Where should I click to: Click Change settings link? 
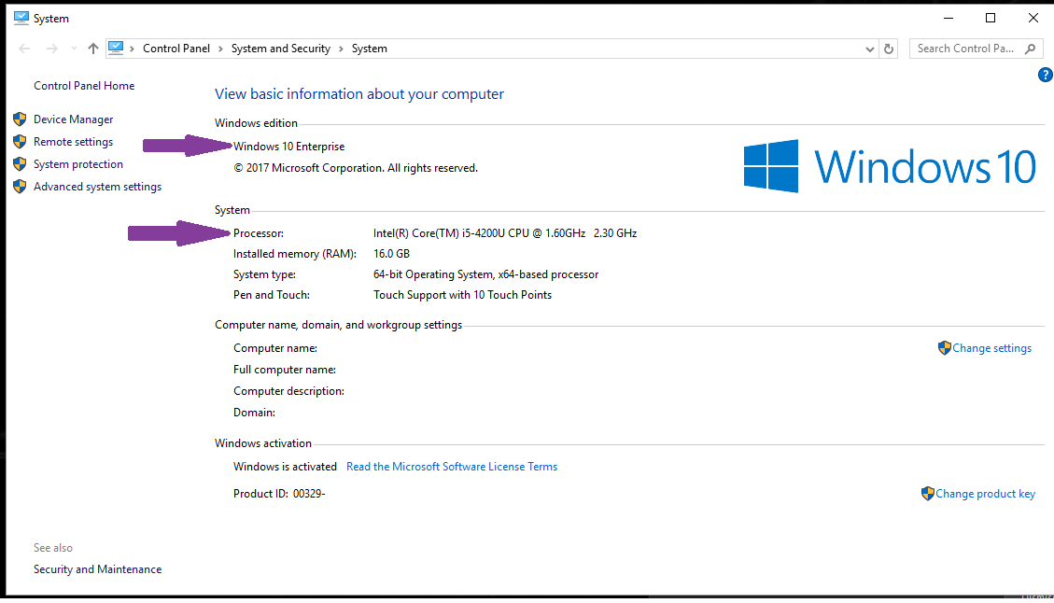coord(991,347)
